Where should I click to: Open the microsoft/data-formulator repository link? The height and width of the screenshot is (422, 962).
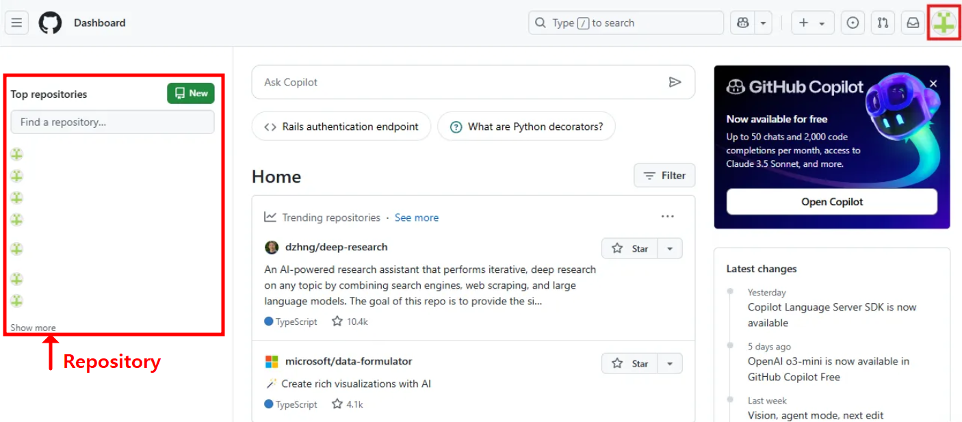point(349,361)
